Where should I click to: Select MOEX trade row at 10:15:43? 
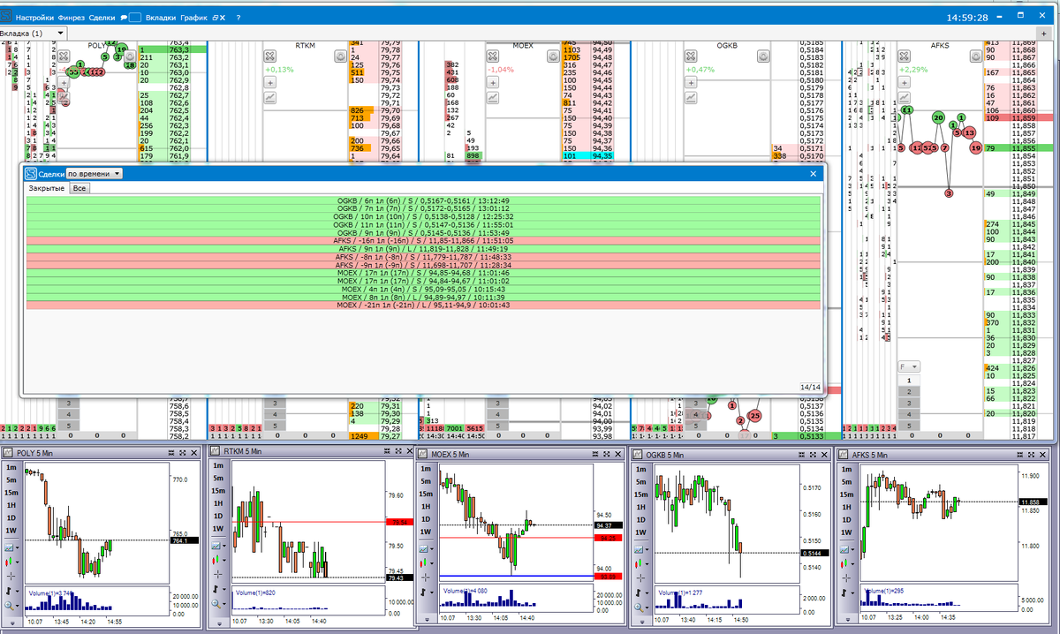pos(423,289)
